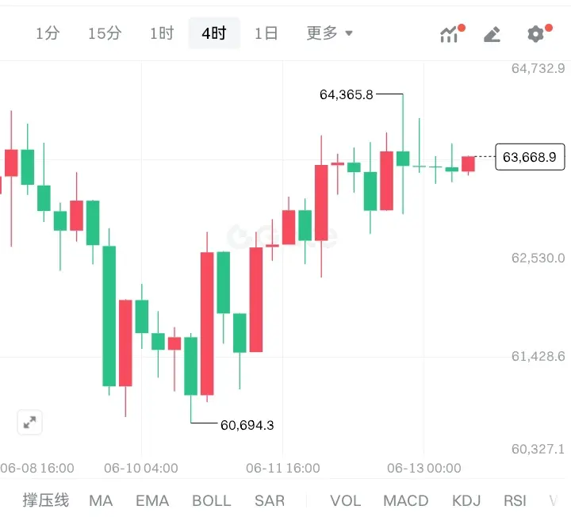Image resolution: width=571 pixels, height=517 pixels.
Task: Show the MACD sub-chart
Action: pyautogui.click(x=406, y=500)
